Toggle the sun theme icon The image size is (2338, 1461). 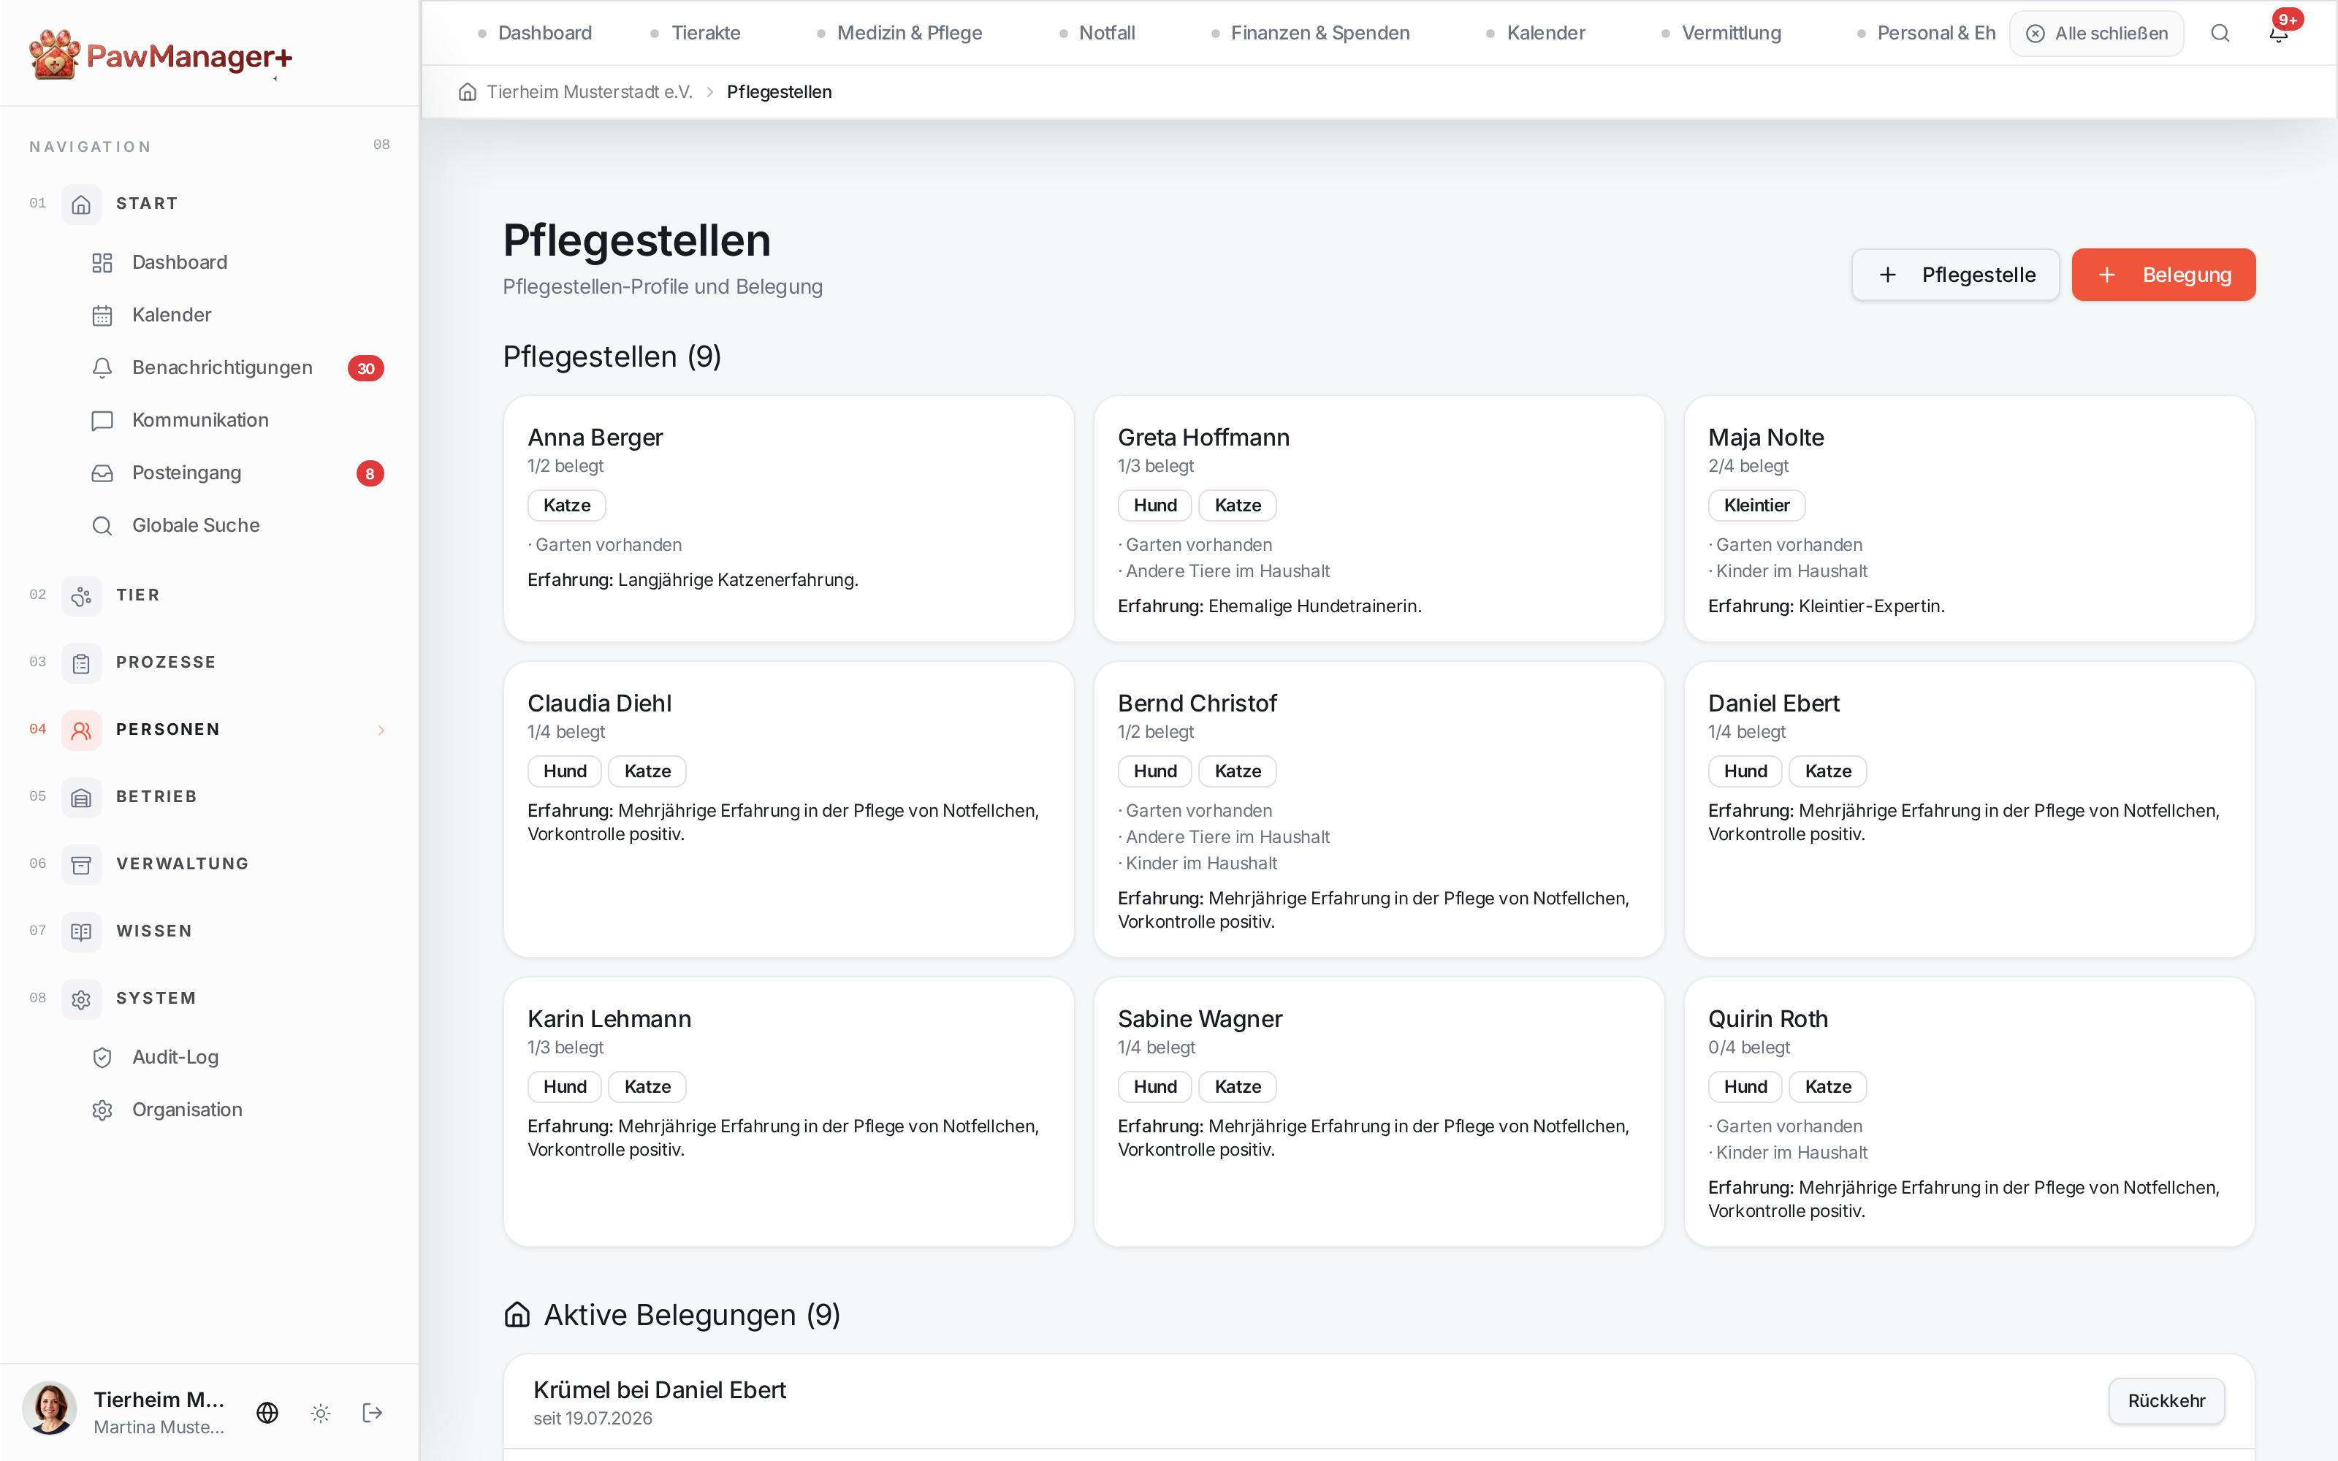[x=321, y=1413]
